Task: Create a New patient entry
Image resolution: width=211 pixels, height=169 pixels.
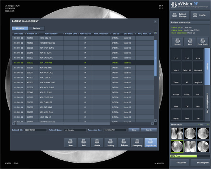Action: click(70, 143)
